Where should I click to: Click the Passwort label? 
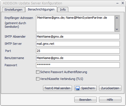click(11, 65)
